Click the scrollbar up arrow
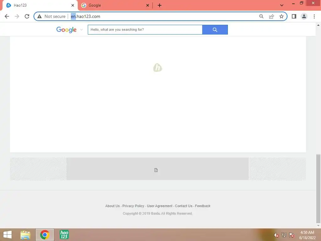321x241 pixels. [318, 25]
